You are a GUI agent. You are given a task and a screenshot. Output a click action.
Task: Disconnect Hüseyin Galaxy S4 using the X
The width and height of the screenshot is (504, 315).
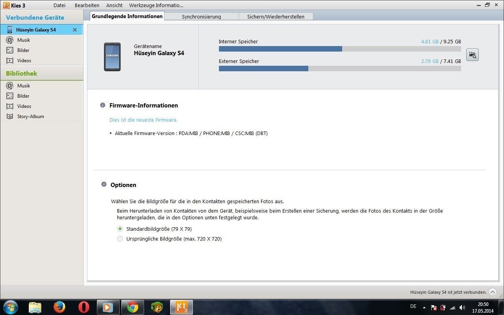click(75, 30)
